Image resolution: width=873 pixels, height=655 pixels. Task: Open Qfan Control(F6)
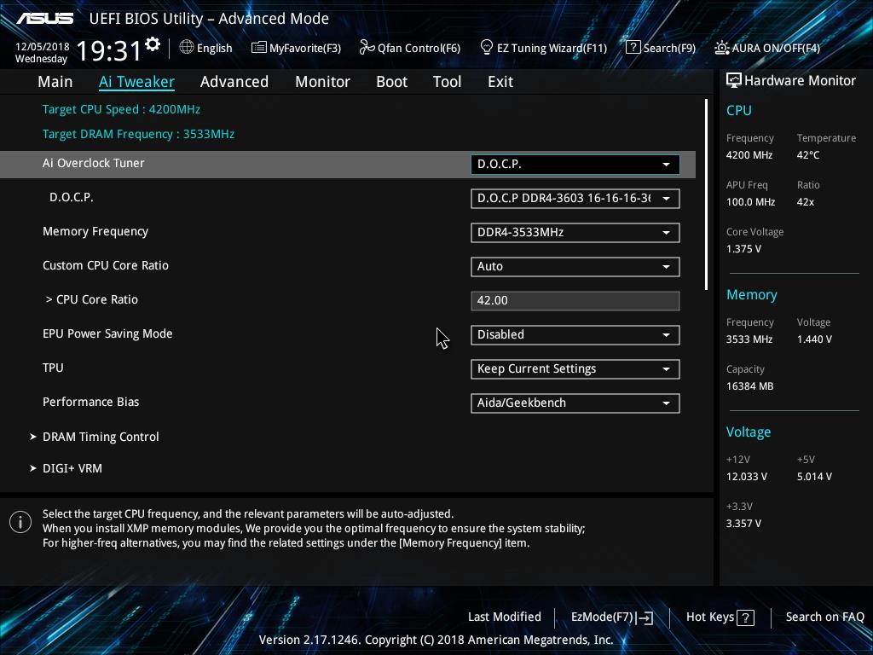pyautogui.click(x=410, y=48)
